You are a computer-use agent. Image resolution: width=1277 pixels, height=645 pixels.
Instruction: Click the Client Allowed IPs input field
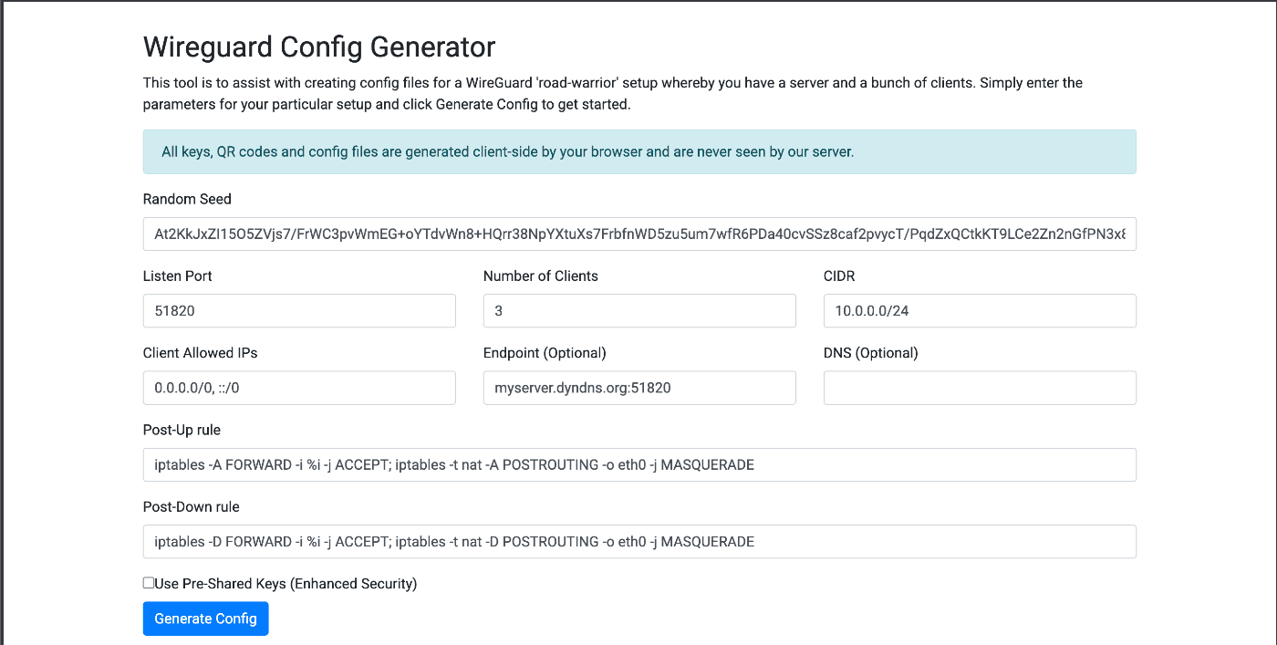point(299,388)
